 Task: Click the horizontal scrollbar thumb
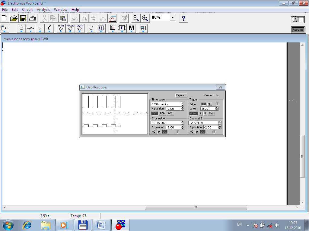(196, 208)
